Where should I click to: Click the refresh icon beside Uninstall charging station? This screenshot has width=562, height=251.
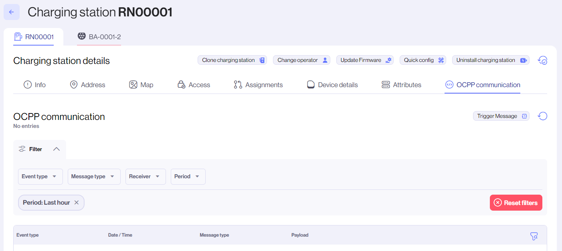click(542, 60)
